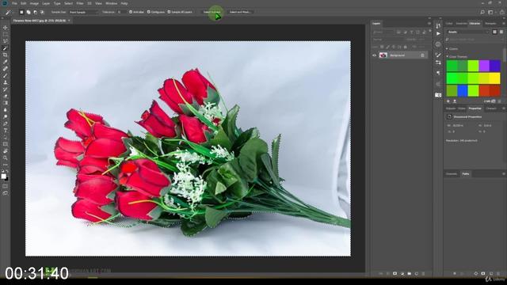Image resolution: width=507 pixels, height=285 pixels.
Task: Open the Paragraph panel icon
Action: (x=438, y=74)
